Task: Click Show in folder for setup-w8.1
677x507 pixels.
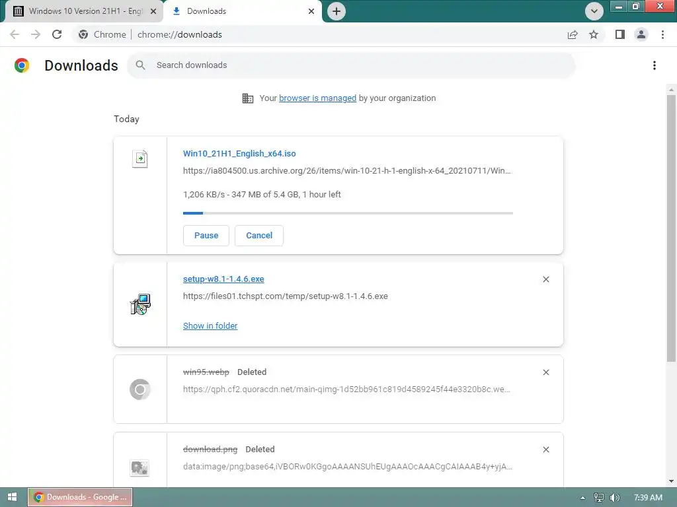Action: [x=210, y=326]
